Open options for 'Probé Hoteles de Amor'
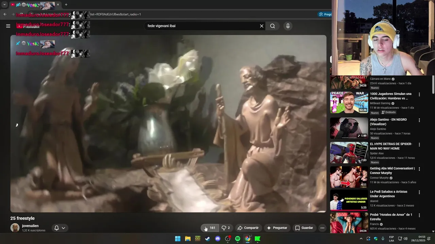 click(x=419, y=215)
